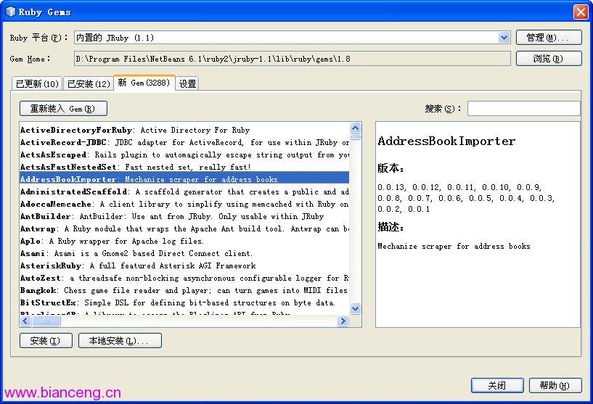Click the gem list scroll-up arrow
Screen dimensions: 593x404
click(355, 128)
